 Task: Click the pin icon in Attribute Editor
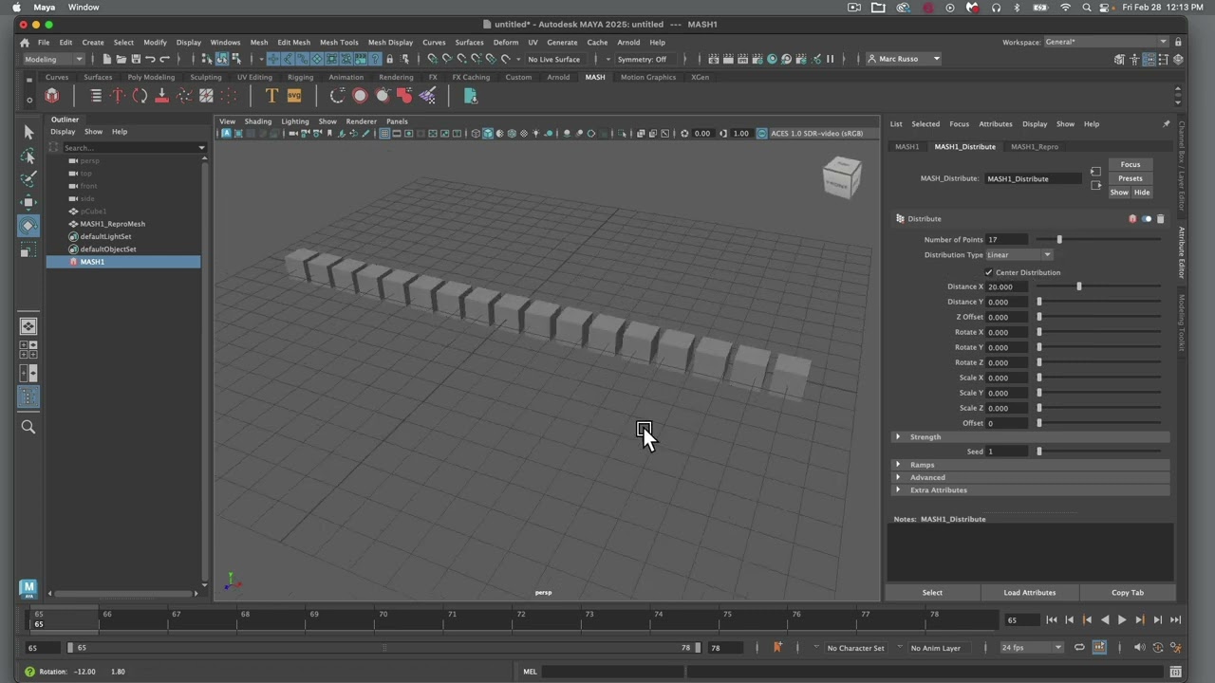pyautogui.click(x=1166, y=124)
